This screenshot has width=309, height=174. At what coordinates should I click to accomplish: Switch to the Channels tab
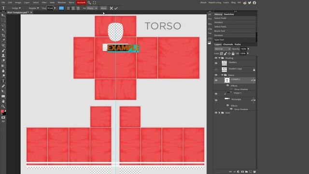228,44
